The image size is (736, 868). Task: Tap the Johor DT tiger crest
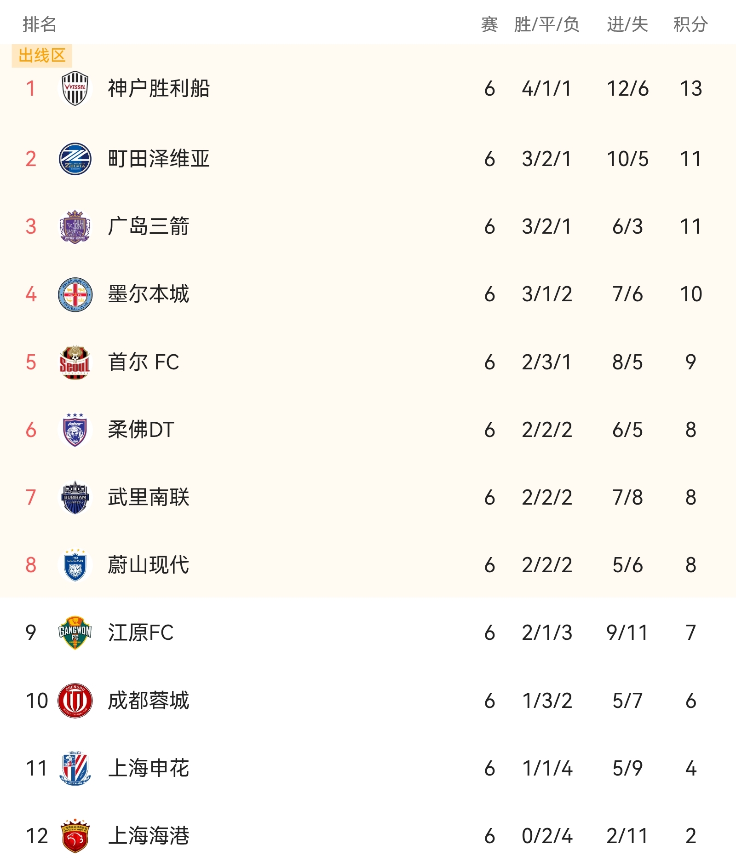tap(75, 430)
